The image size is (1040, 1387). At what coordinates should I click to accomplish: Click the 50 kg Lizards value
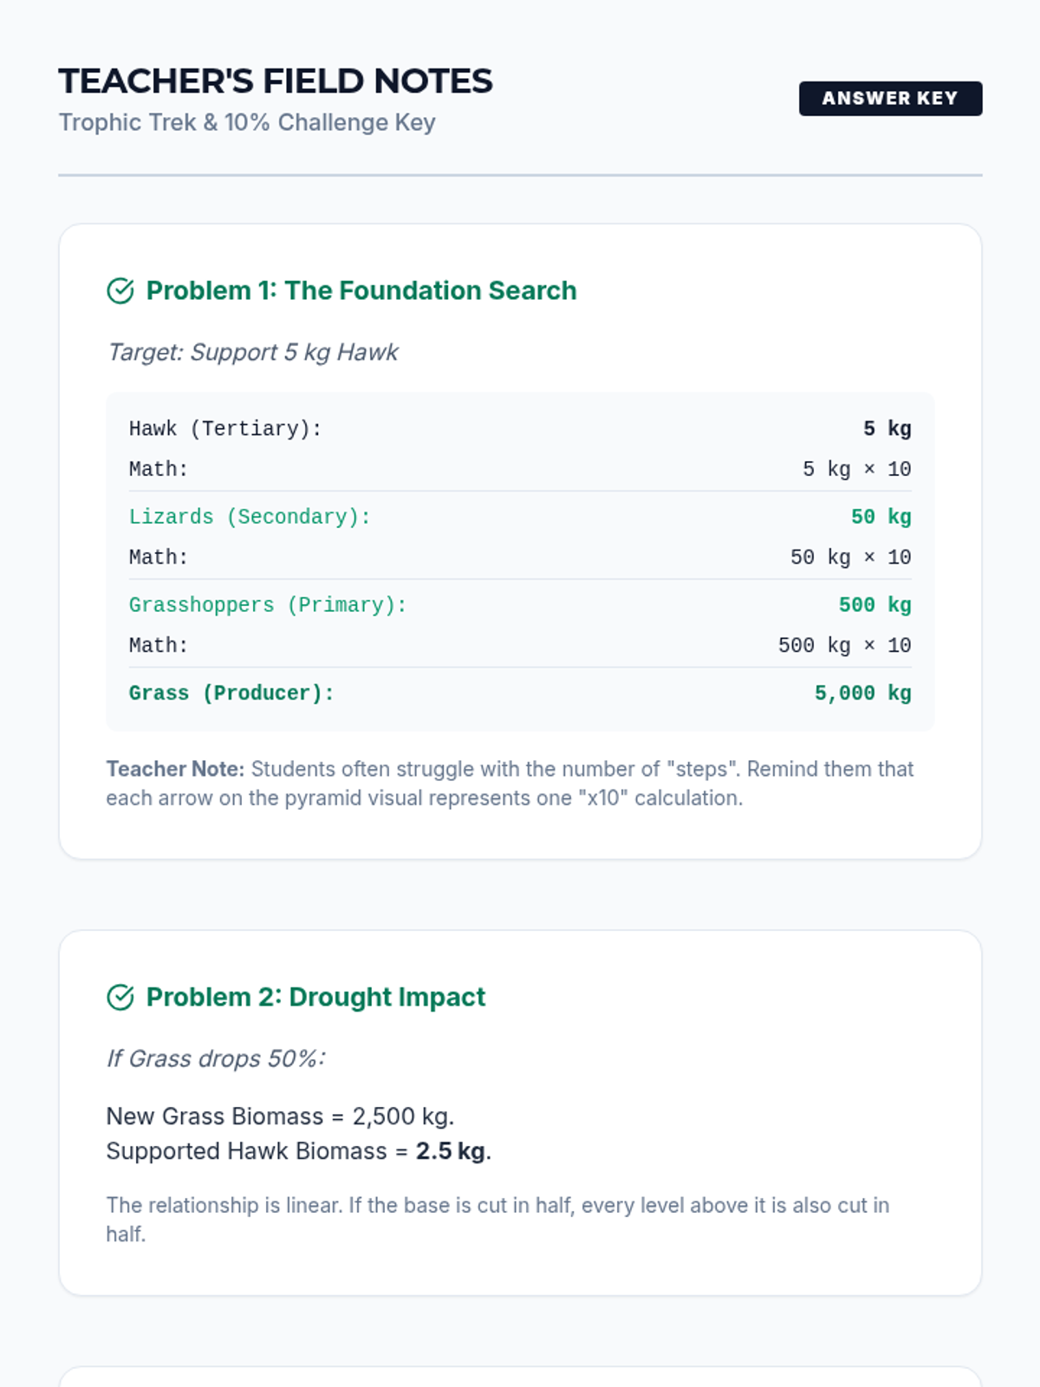[881, 518]
